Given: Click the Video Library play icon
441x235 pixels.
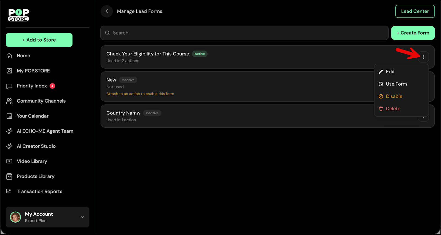Looking at the screenshot, I should coord(9,162).
